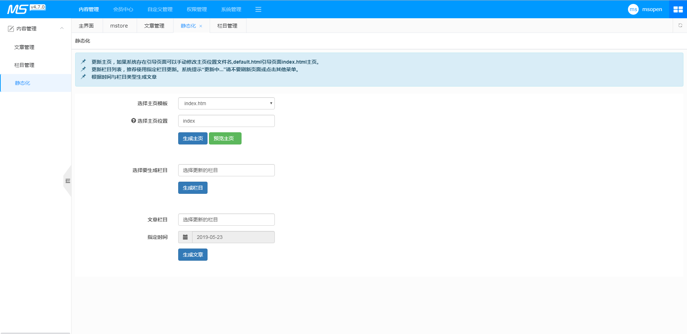The height and width of the screenshot is (334, 687).
Task: Collapse the 内容管理 sidebar group chevron
Action: coord(62,28)
